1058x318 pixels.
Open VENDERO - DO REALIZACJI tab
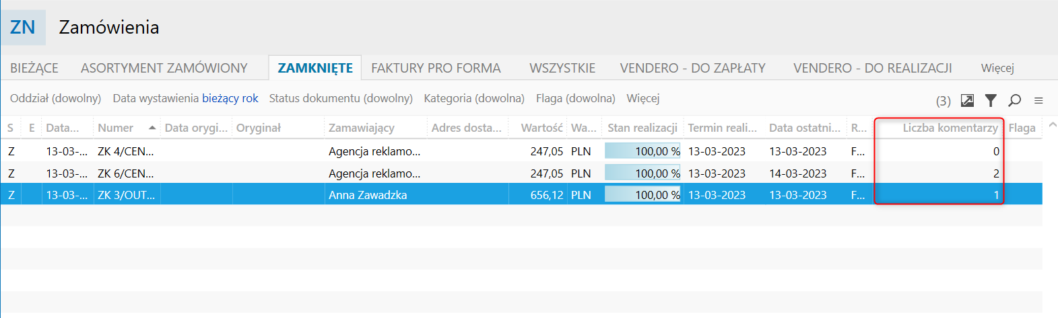click(873, 68)
